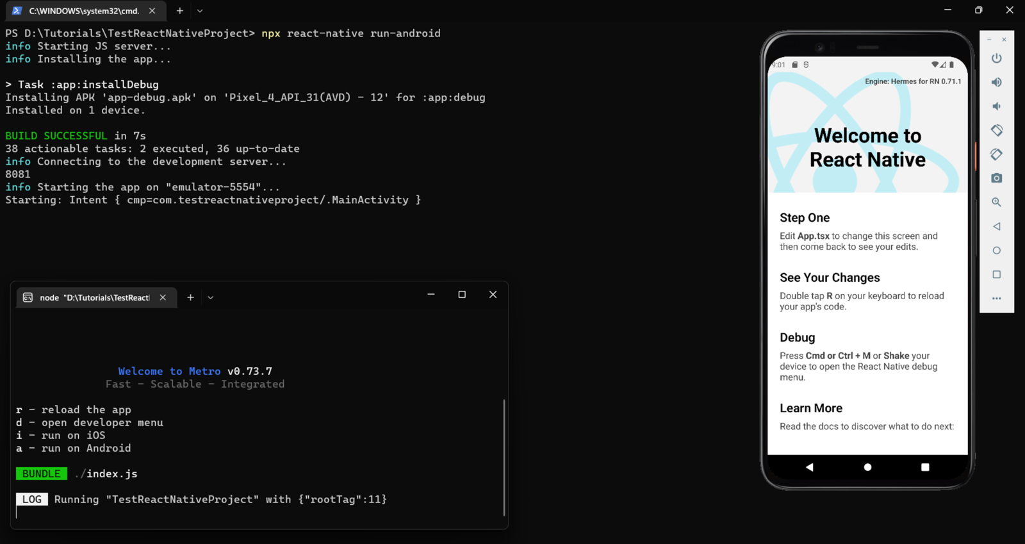Minimize the Metro node terminal window
Image resolution: width=1025 pixels, height=544 pixels.
click(431, 295)
